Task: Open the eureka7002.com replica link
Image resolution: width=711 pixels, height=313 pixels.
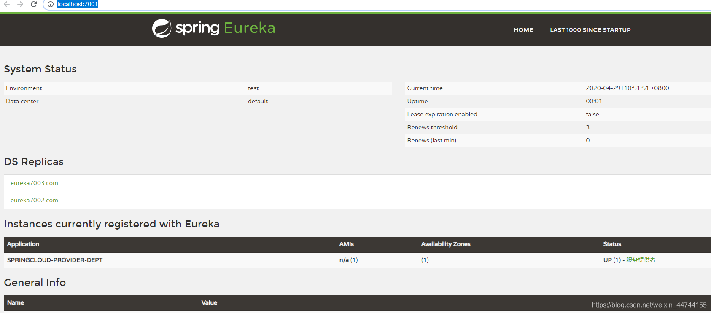Action: tap(34, 200)
